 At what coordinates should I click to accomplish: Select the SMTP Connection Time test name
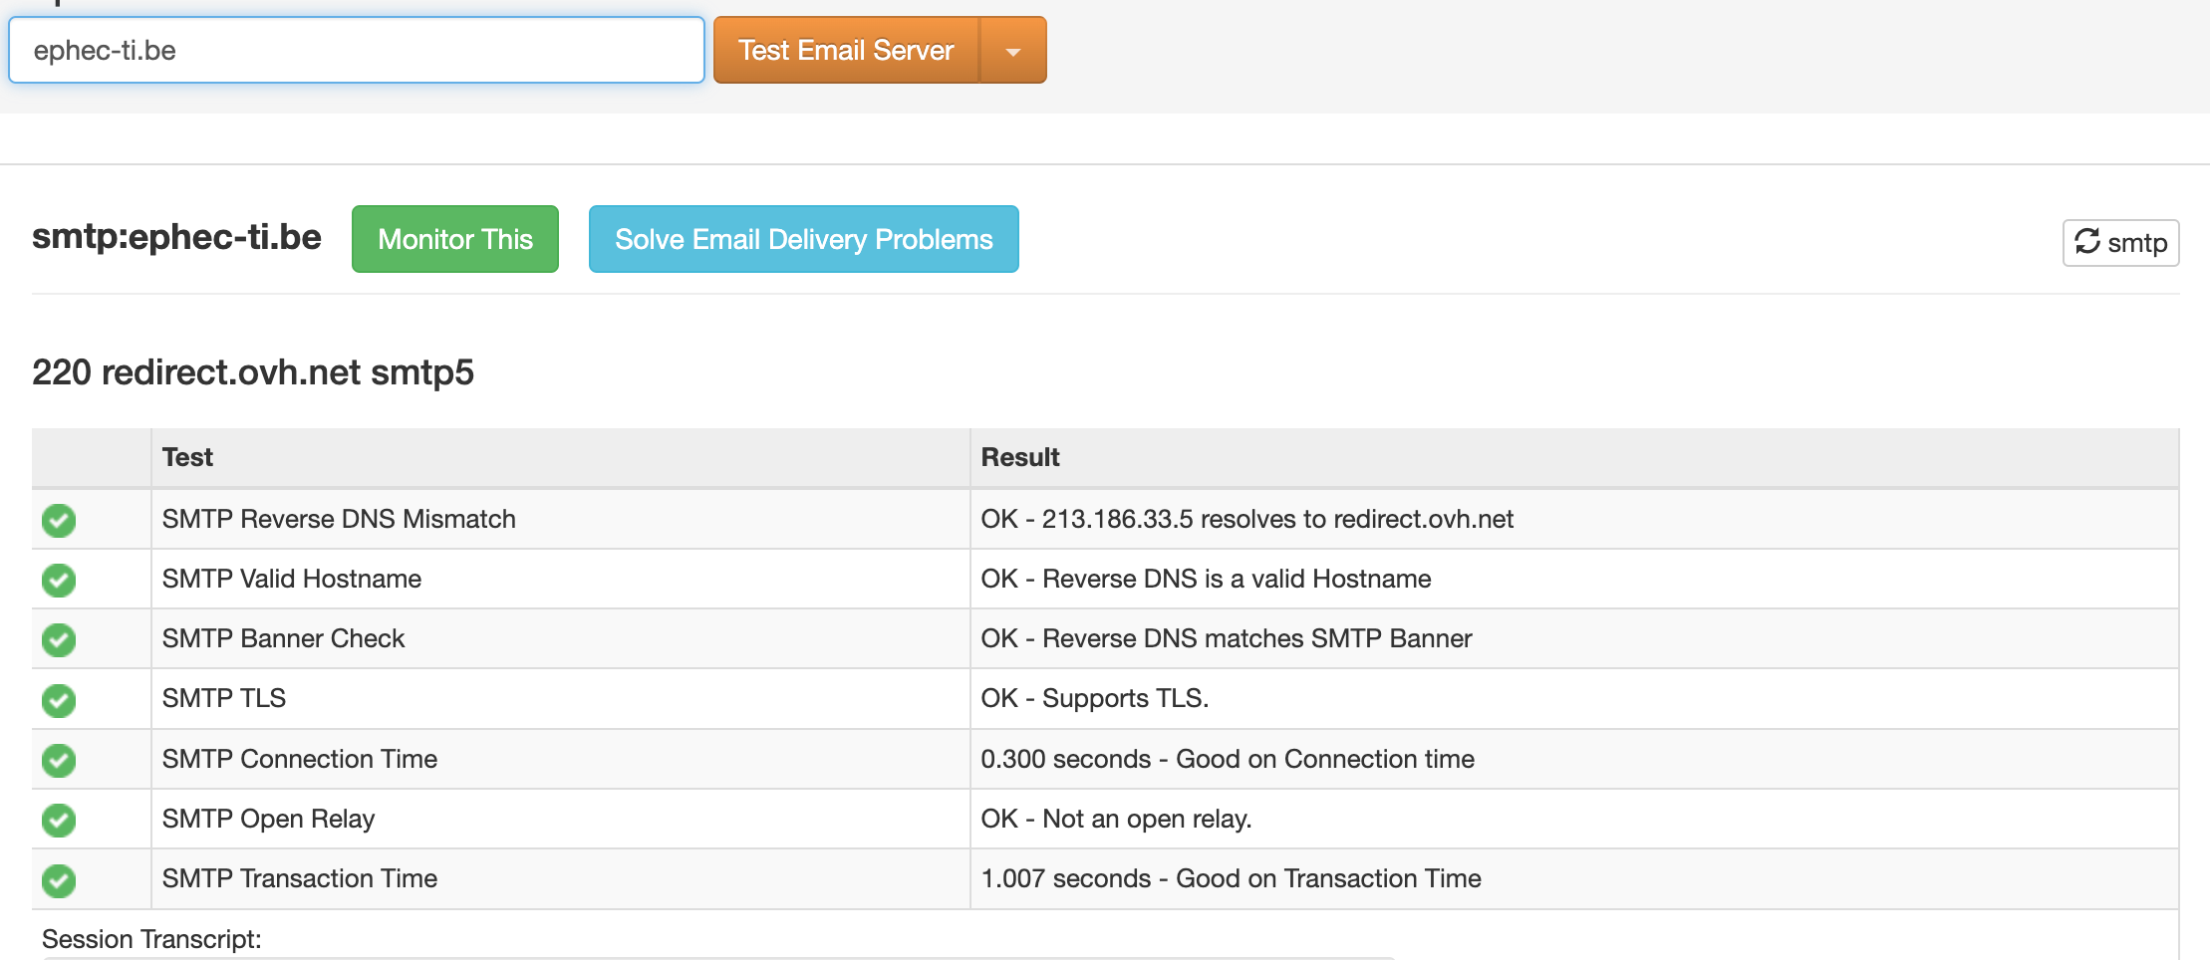coord(300,759)
